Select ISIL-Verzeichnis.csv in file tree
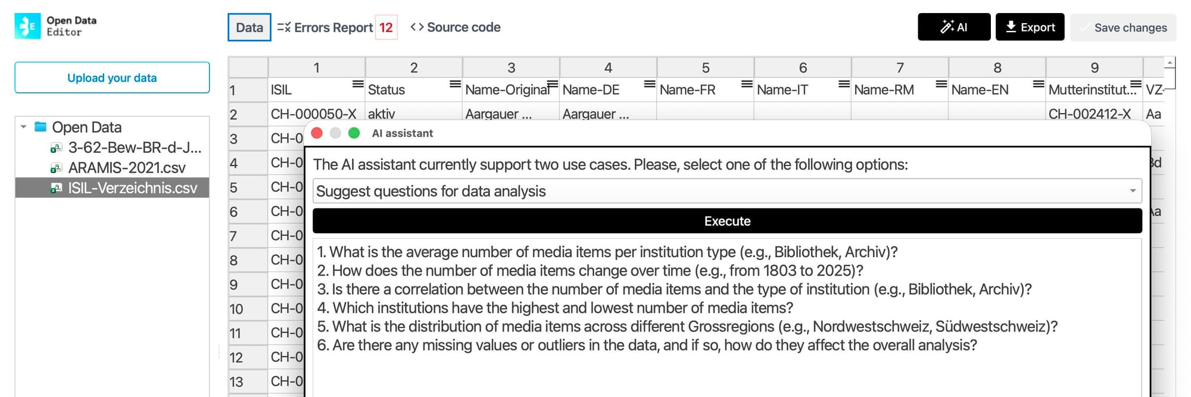The width and height of the screenshot is (1191, 397). pyautogui.click(x=132, y=188)
